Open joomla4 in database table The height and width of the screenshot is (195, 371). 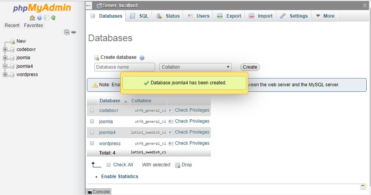(x=107, y=133)
